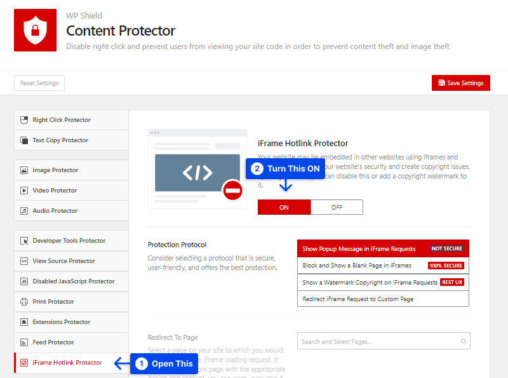Switch to the Text Copy Protector tab
Viewport: 508px width, 378px height.
pyautogui.click(x=71, y=140)
